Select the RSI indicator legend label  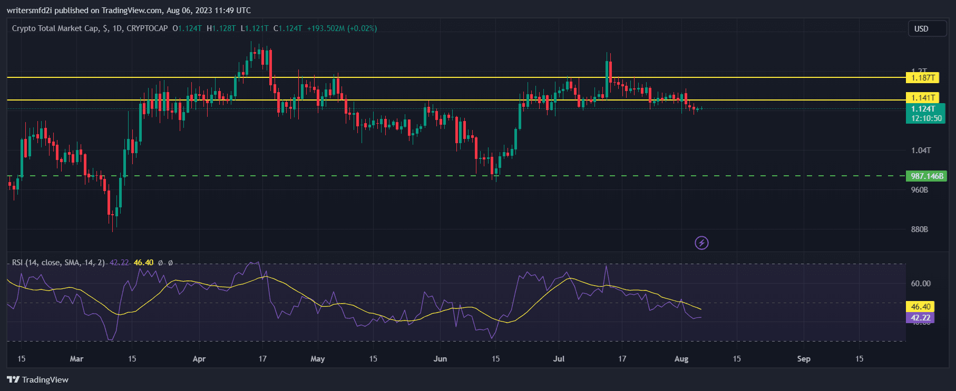(x=58, y=263)
